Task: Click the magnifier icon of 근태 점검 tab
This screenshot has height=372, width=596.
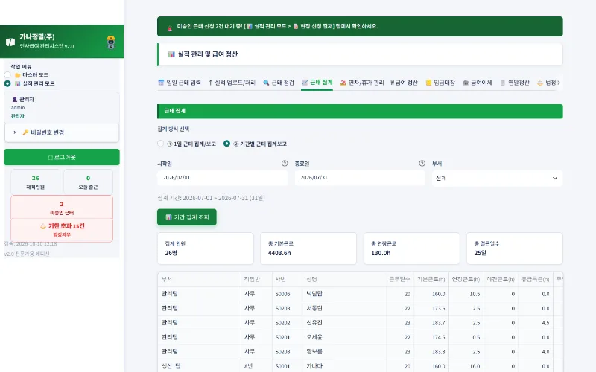Action: click(x=266, y=83)
